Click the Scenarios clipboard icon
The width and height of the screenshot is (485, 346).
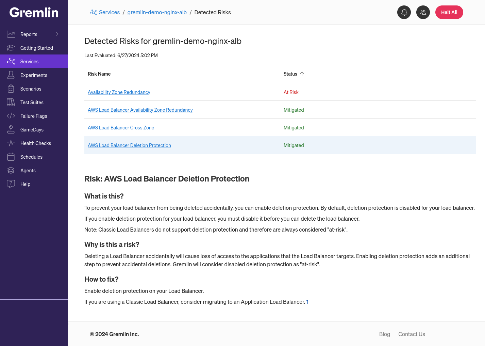coord(11,89)
